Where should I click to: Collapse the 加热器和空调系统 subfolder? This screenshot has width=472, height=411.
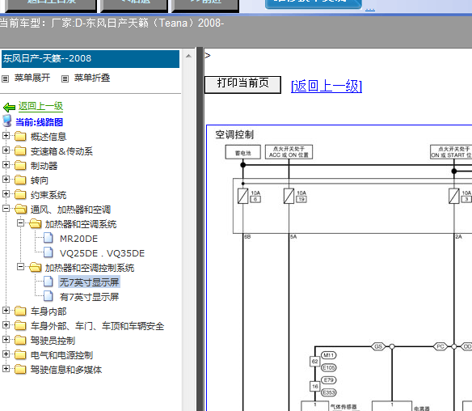[20, 223]
